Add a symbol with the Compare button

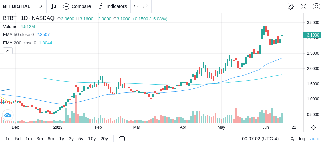click(77, 6)
